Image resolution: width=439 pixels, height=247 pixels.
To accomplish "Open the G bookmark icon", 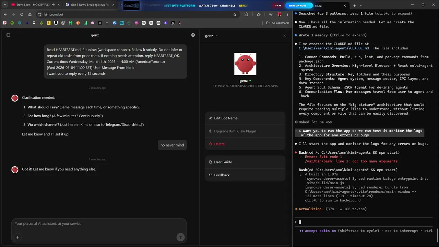I will click(180, 23).
